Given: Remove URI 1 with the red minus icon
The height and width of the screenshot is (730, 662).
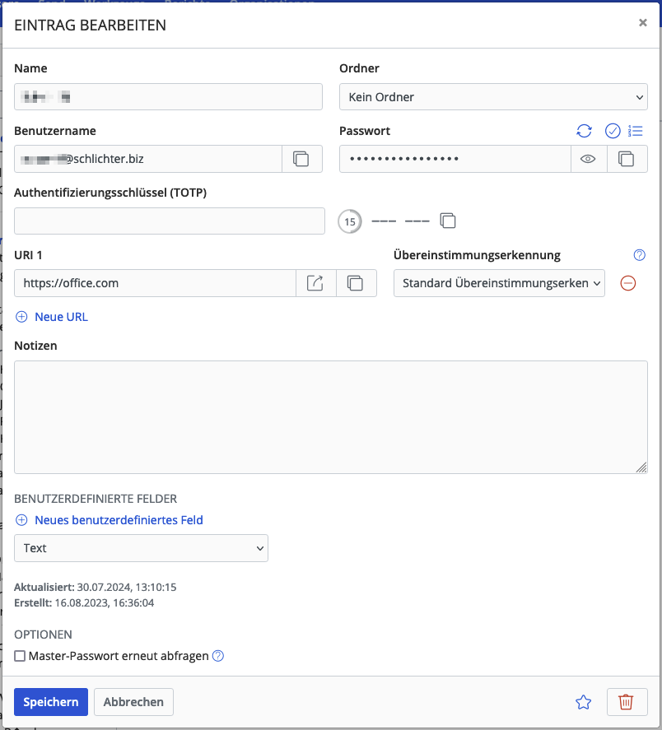Looking at the screenshot, I should click(x=627, y=283).
